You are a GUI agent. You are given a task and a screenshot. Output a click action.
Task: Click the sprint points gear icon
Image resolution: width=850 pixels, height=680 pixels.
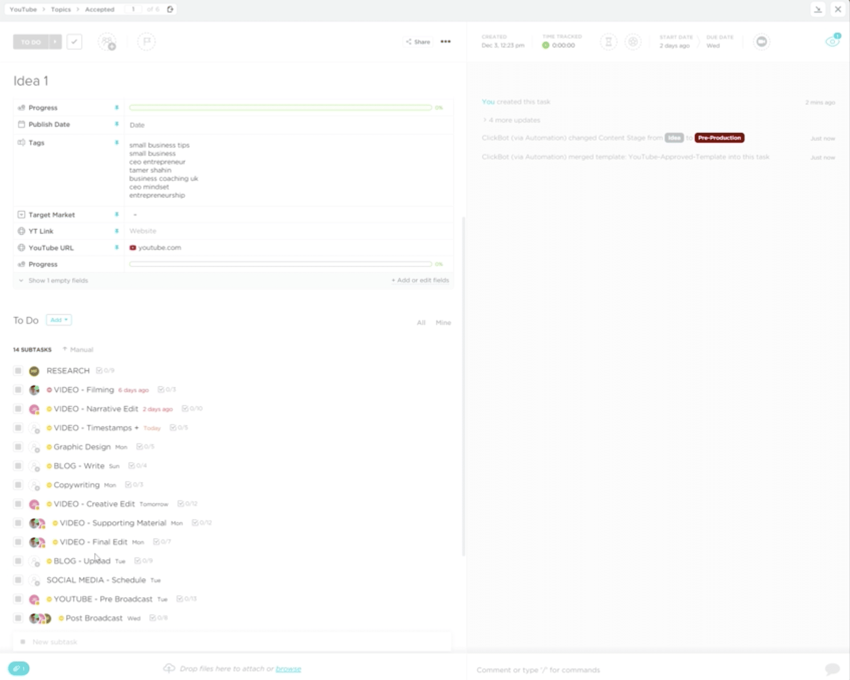tap(633, 41)
